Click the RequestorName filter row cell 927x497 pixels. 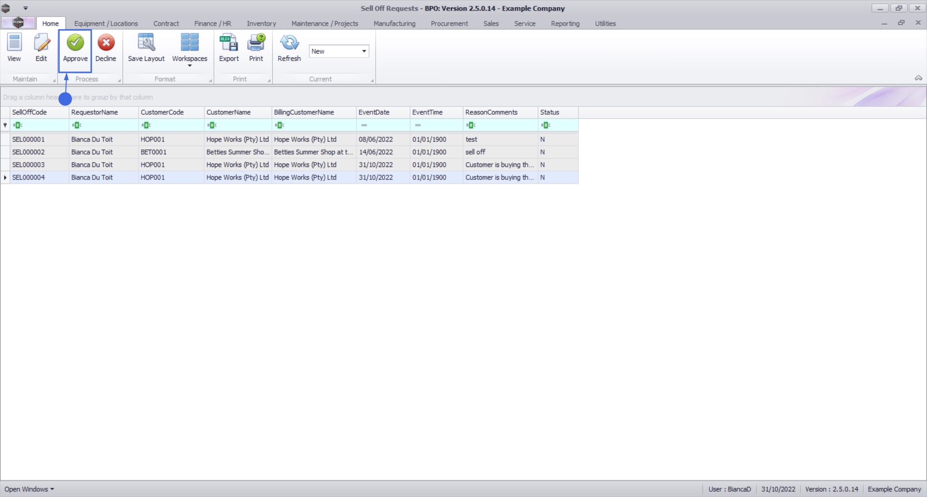tap(104, 125)
